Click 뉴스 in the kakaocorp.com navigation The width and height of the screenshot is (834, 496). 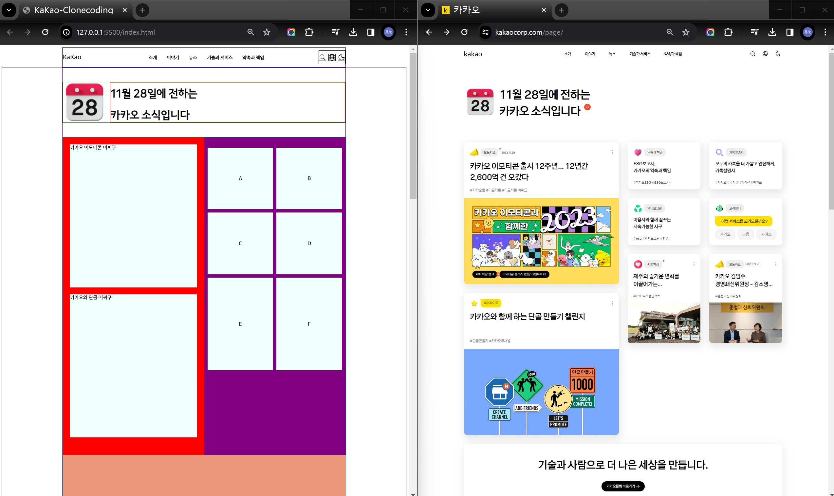(x=612, y=54)
